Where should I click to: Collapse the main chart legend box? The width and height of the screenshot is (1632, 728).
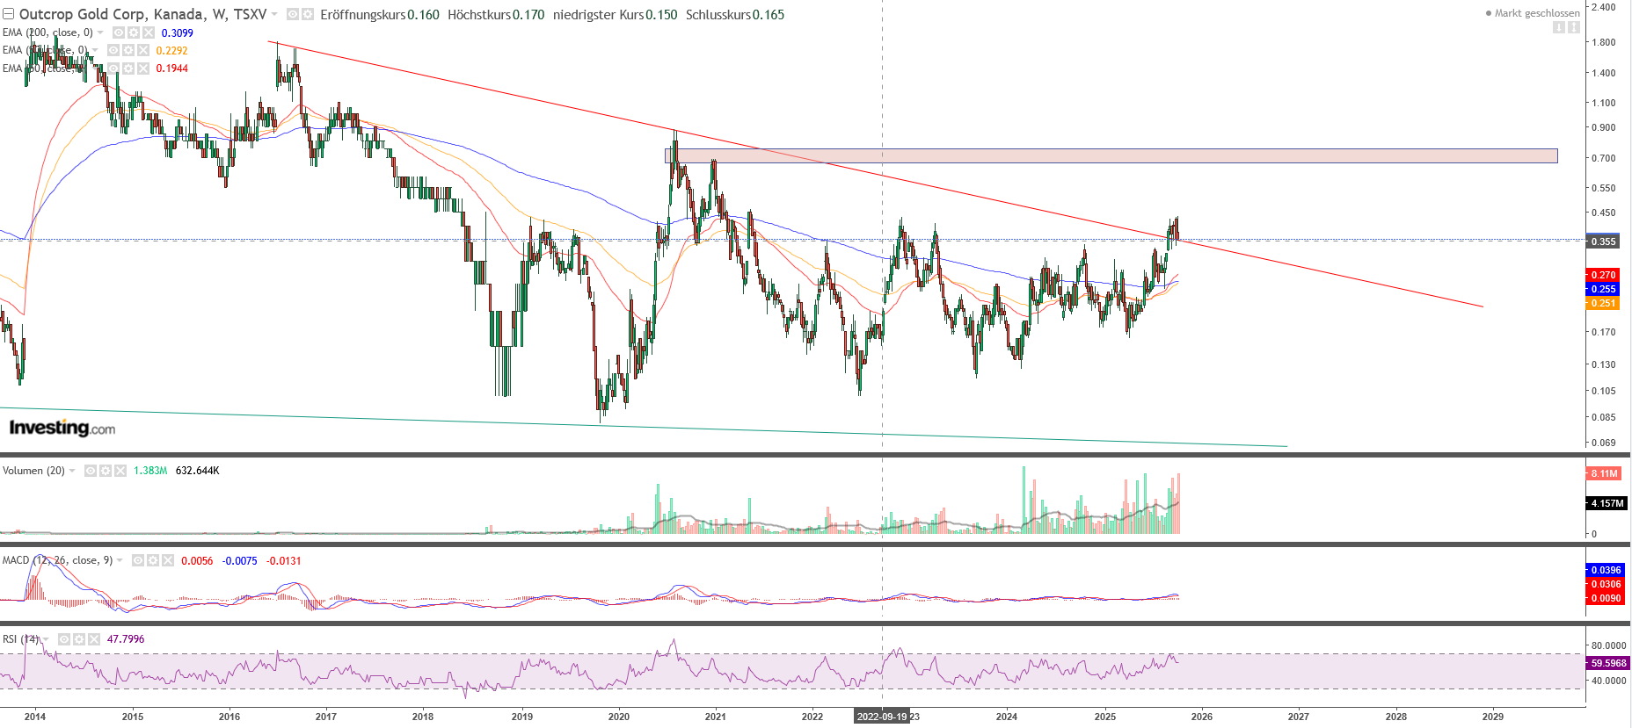pyautogui.click(x=8, y=15)
